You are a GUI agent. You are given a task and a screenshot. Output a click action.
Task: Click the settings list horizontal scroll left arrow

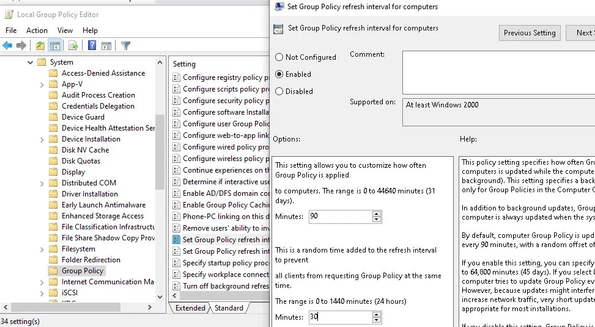(x=174, y=296)
